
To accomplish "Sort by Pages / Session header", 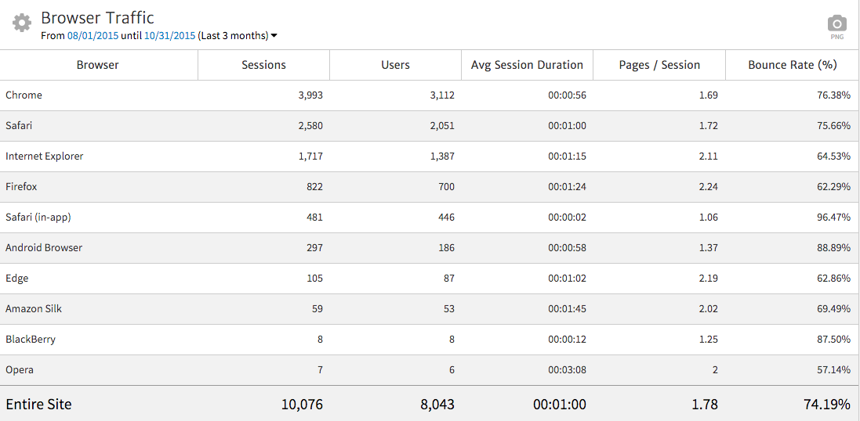I will pyautogui.click(x=659, y=65).
